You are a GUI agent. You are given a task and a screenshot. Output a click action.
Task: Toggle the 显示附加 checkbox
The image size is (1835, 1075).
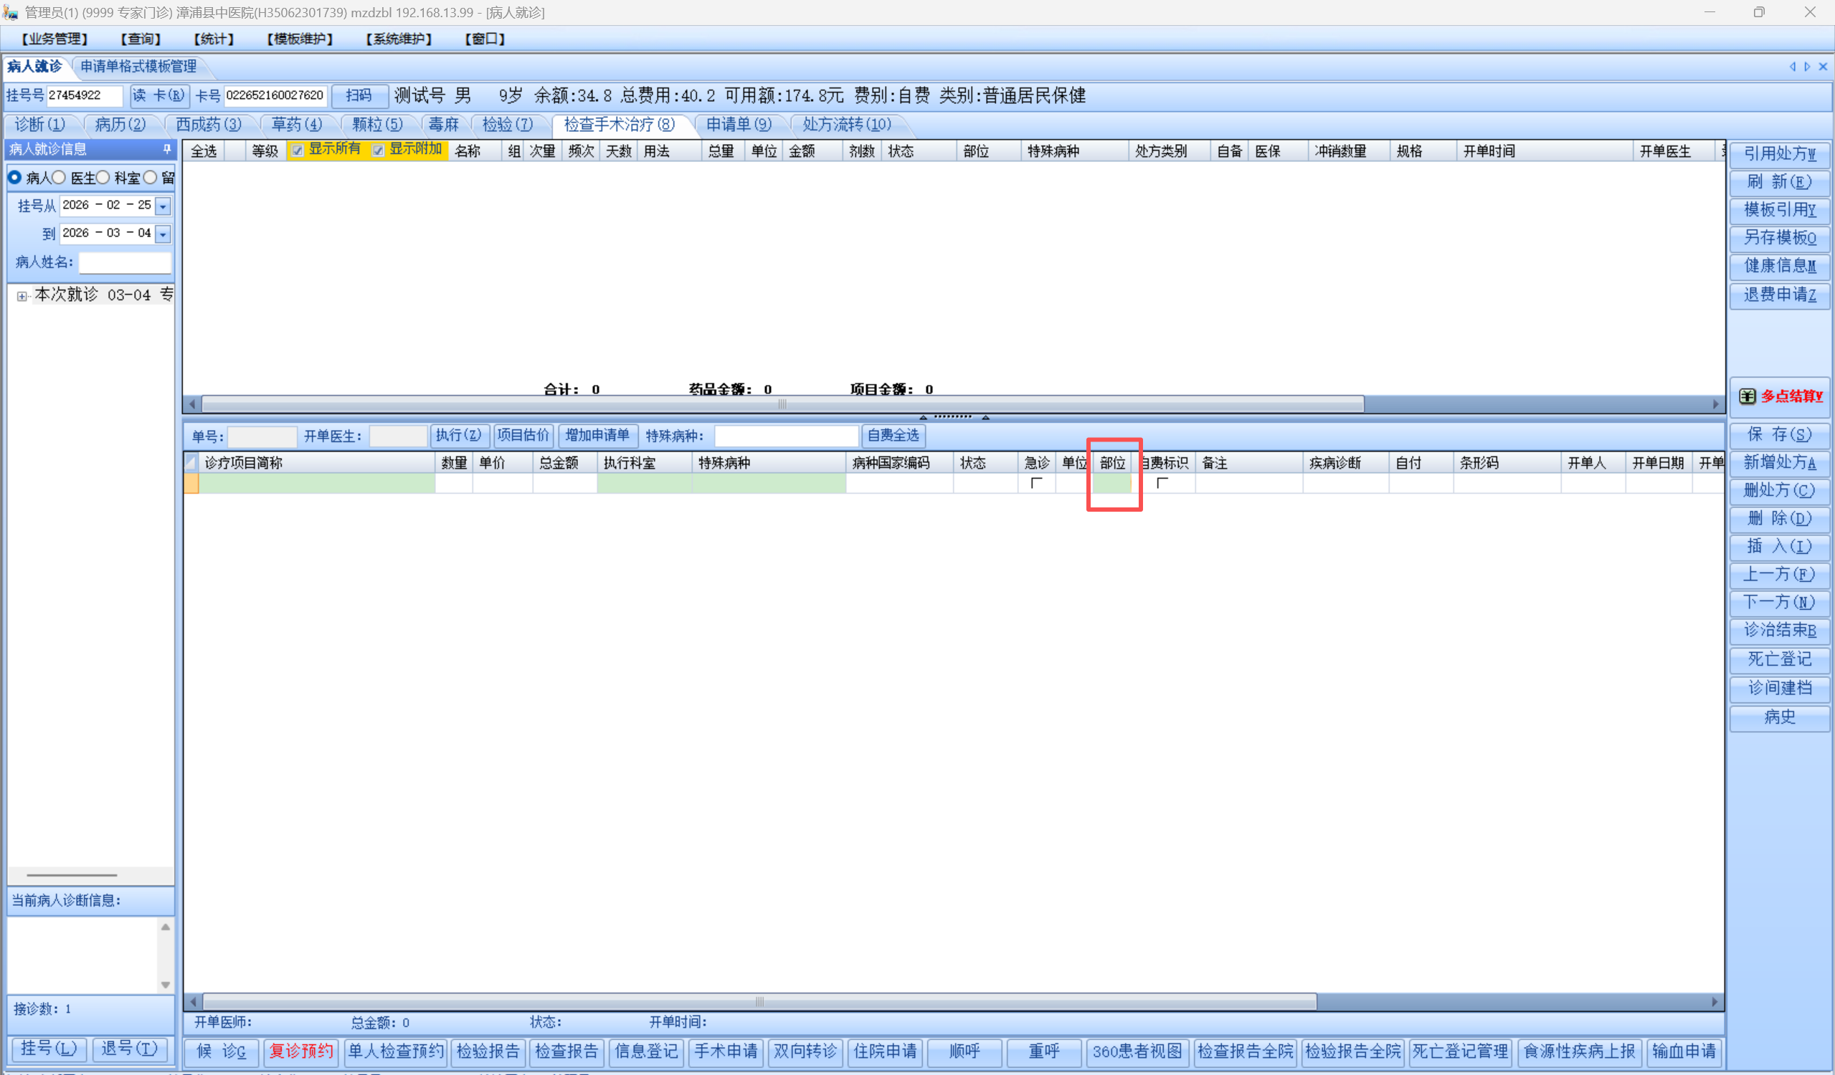point(378,150)
